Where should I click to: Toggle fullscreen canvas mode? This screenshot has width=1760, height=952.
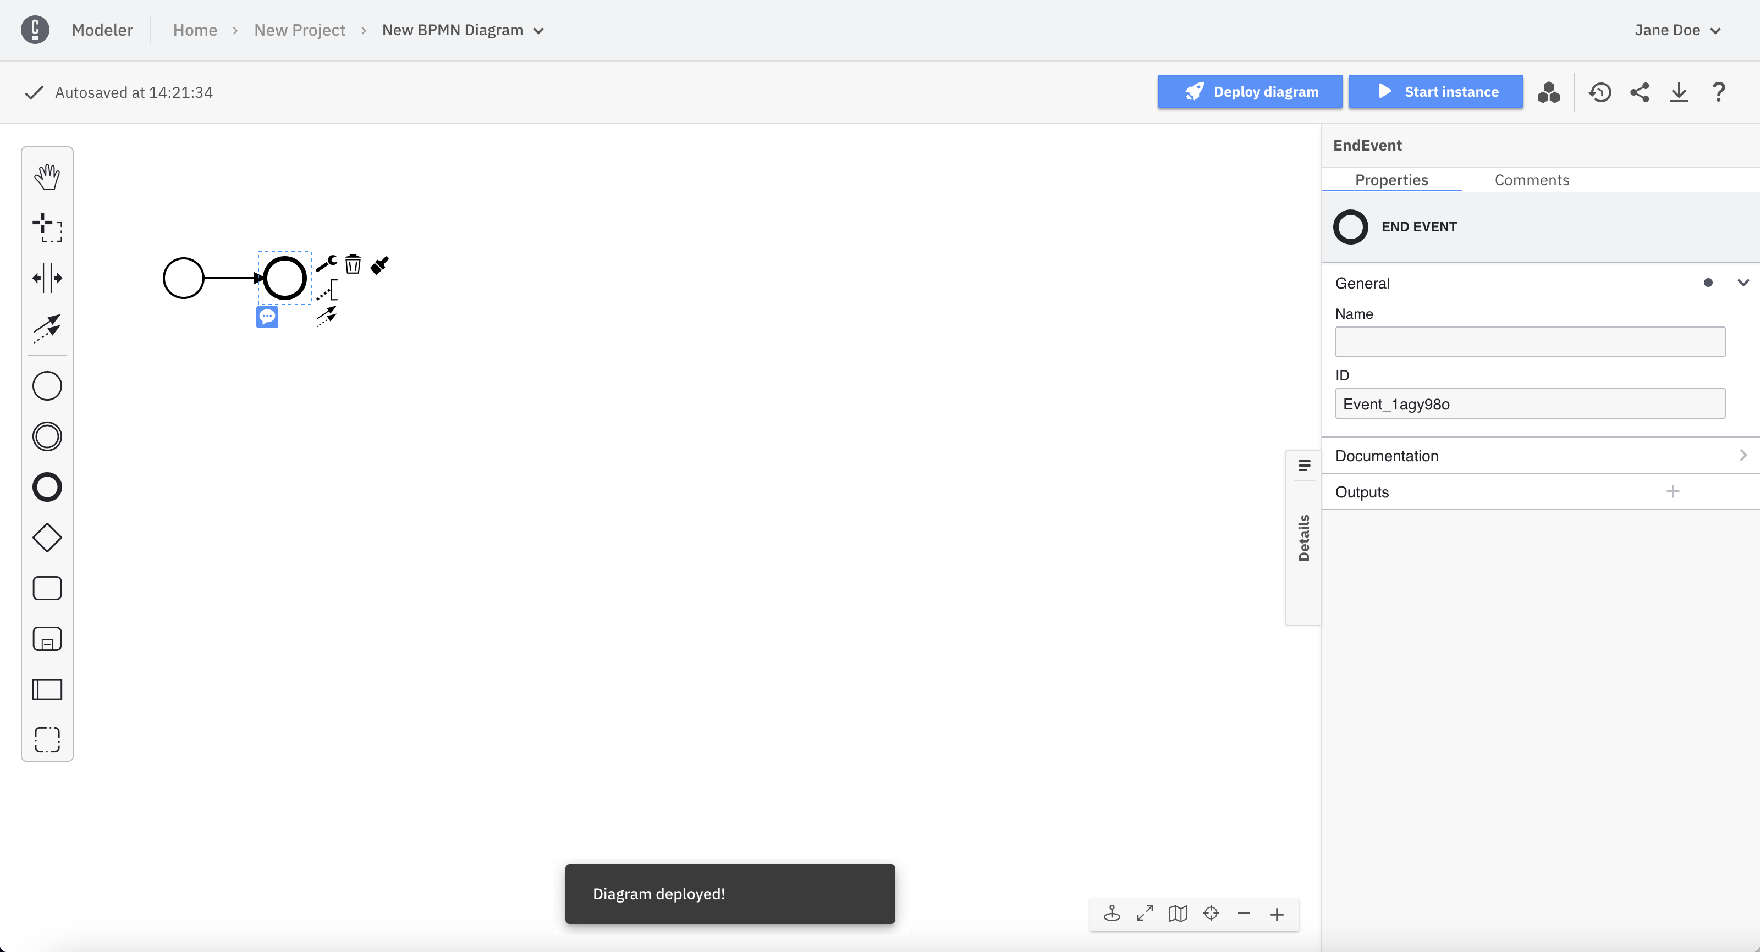[1145, 914]
